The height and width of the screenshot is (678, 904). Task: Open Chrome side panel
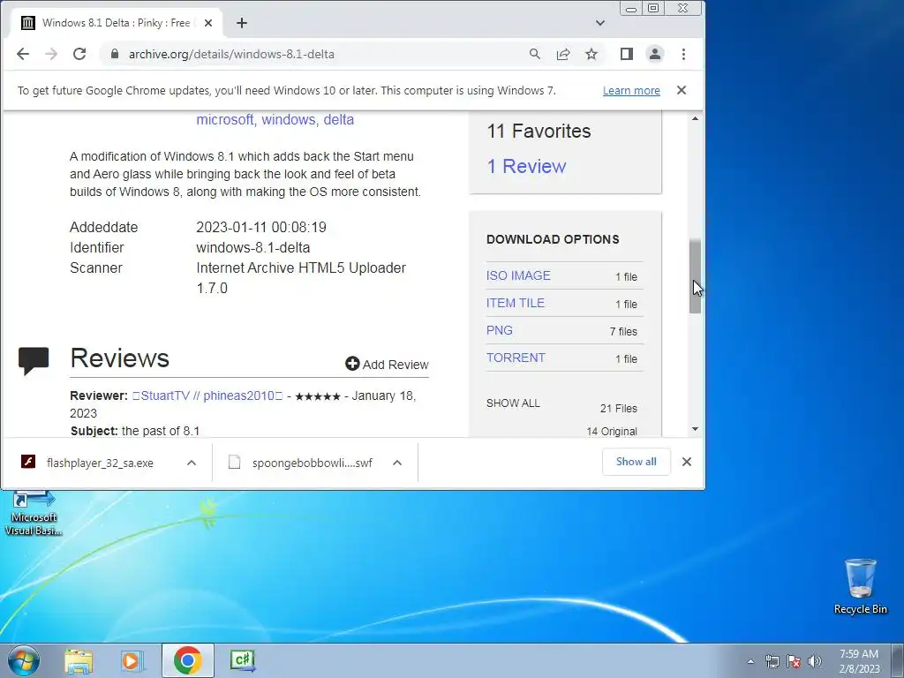coord(627,54)
